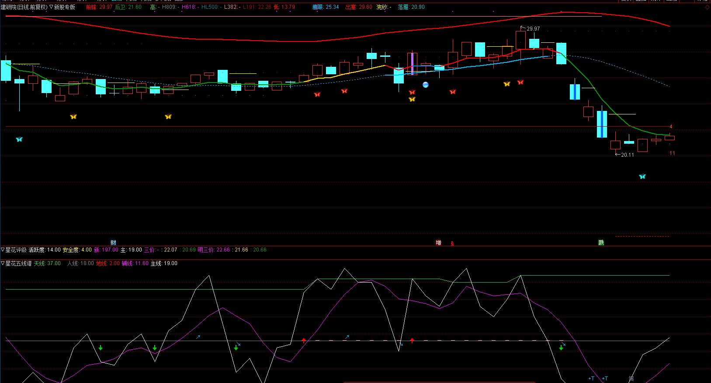Click the 落雁: 20.90 value
711x383 pixels.
click(411, 7)
